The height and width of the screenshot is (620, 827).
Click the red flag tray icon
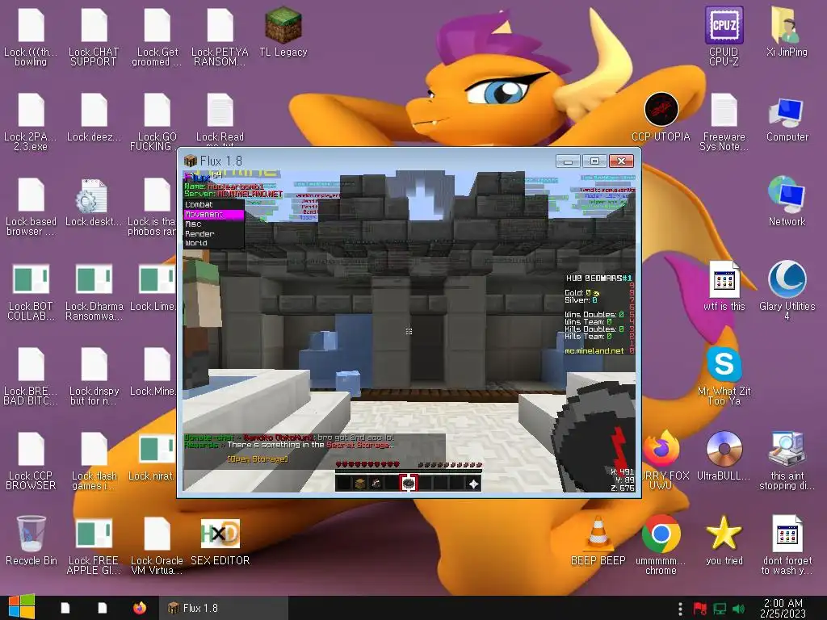click(x=699, y=609)
